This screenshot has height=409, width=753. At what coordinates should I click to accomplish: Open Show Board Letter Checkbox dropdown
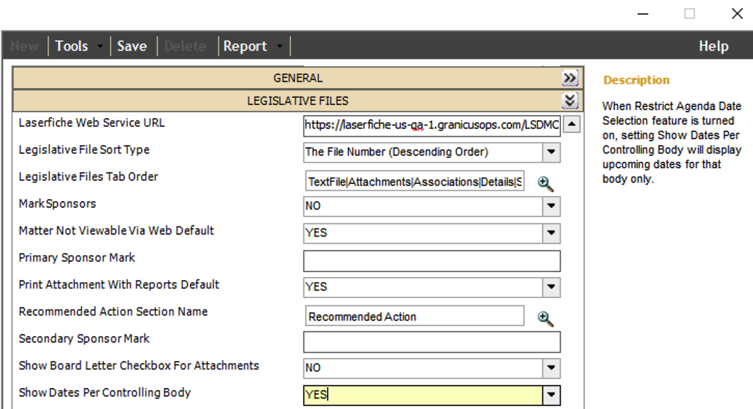point(551,369)
